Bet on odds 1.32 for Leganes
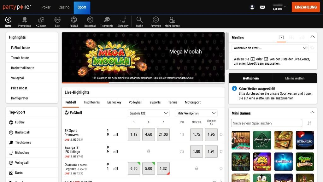323x182 pixels. pos(163,168)
